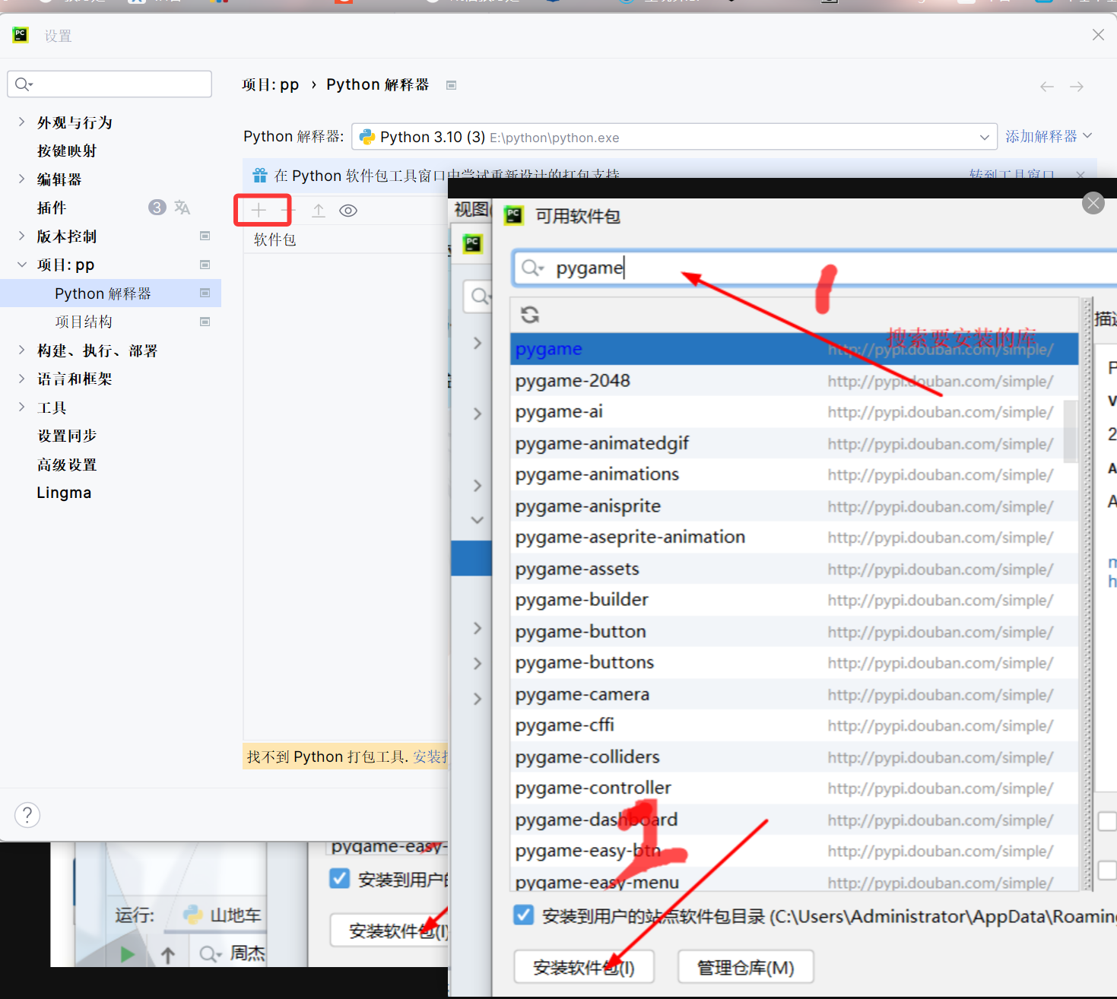
Task: Toggle the show early releases eye icon
Action: pos(348,211)
